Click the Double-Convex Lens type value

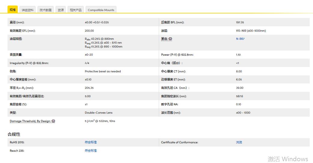coord(99,113)
